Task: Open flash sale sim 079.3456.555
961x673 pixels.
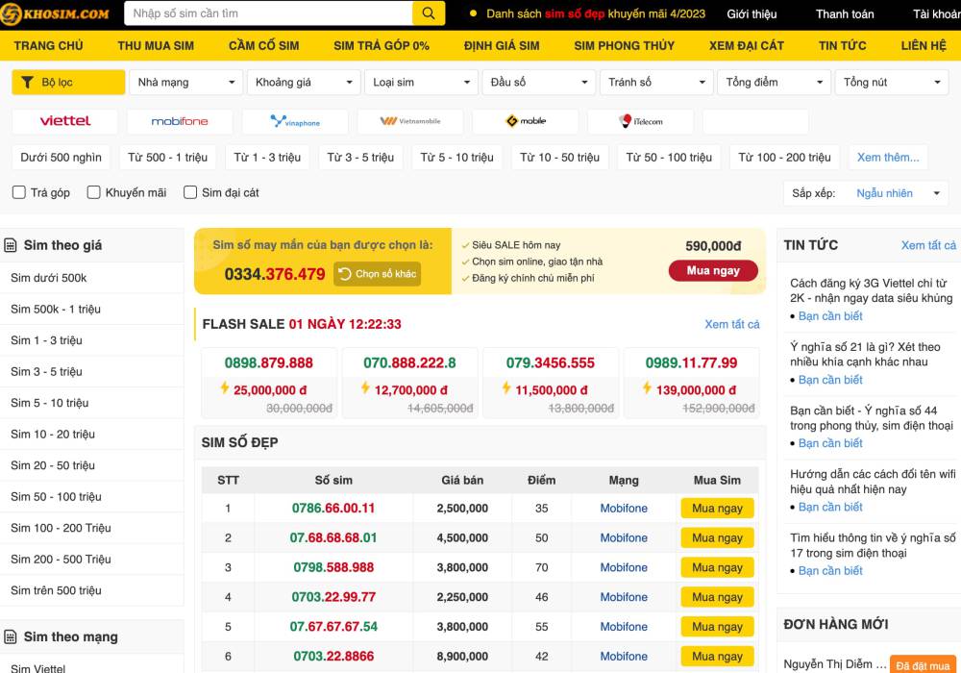Action: point(551,362)
